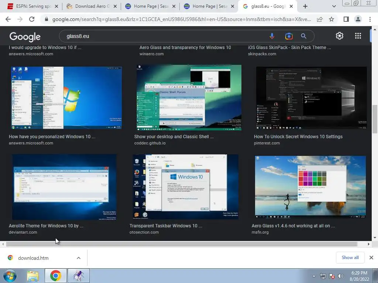378x283 pixels.
Task: Open Classic Shell Forum aurora thumbnail
Action: point(189,97)
